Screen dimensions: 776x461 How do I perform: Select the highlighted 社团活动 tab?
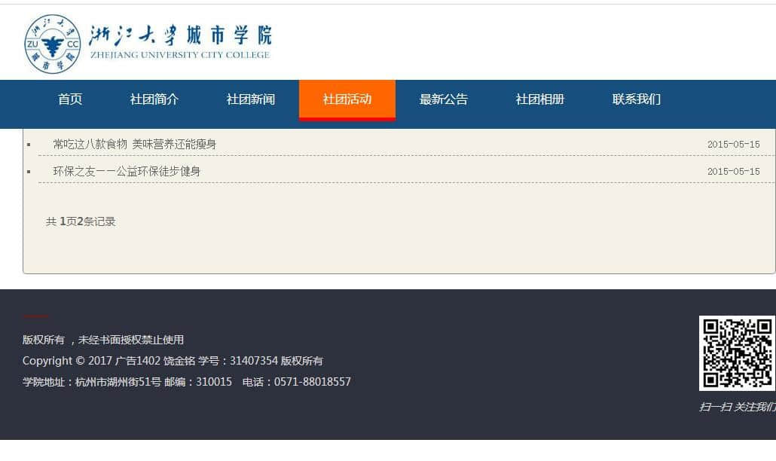[347, 99]
